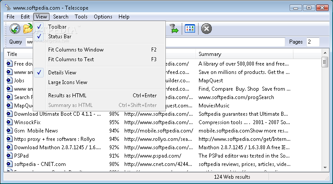Toggle the Status Bar menu option
Image resolution: width=333 pixels, height=184 pixels.
coord(99,37)
